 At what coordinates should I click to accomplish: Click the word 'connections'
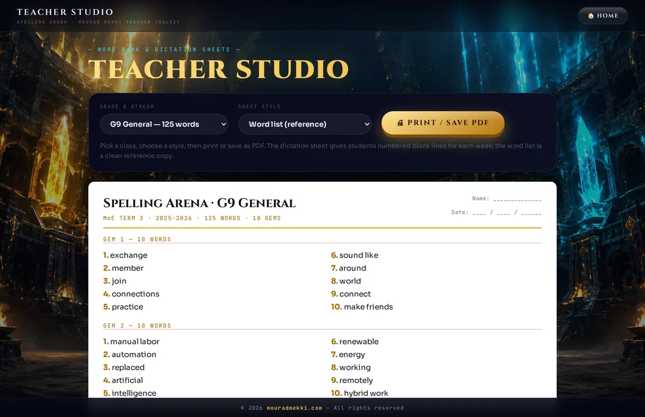(135, 294)
